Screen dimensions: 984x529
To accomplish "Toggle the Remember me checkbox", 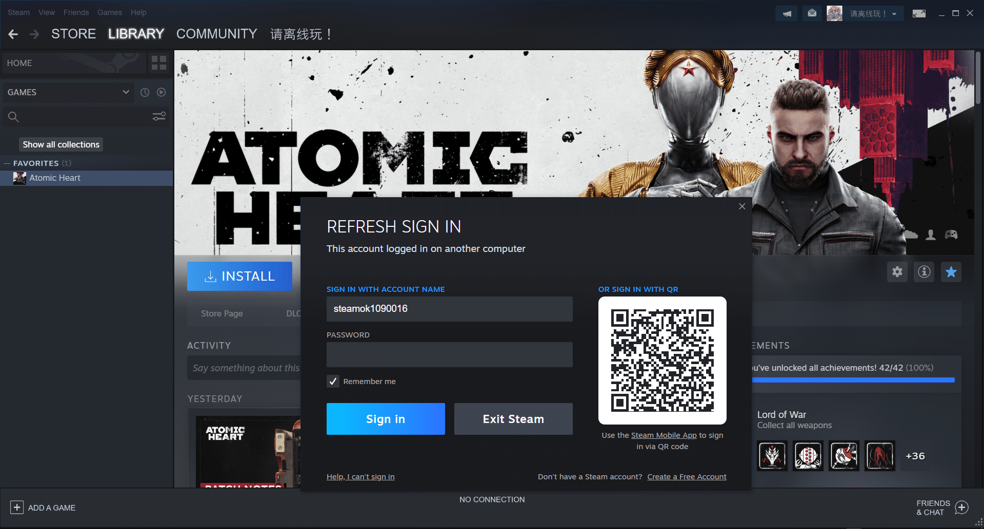I will click(333, 382).
